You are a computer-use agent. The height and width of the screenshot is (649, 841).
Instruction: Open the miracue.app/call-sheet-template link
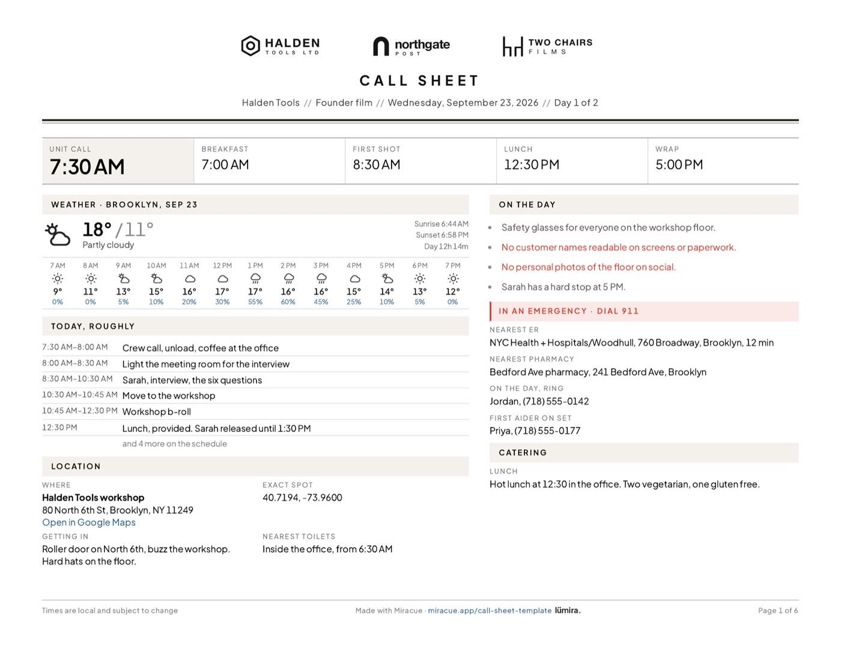coord(490,611)
